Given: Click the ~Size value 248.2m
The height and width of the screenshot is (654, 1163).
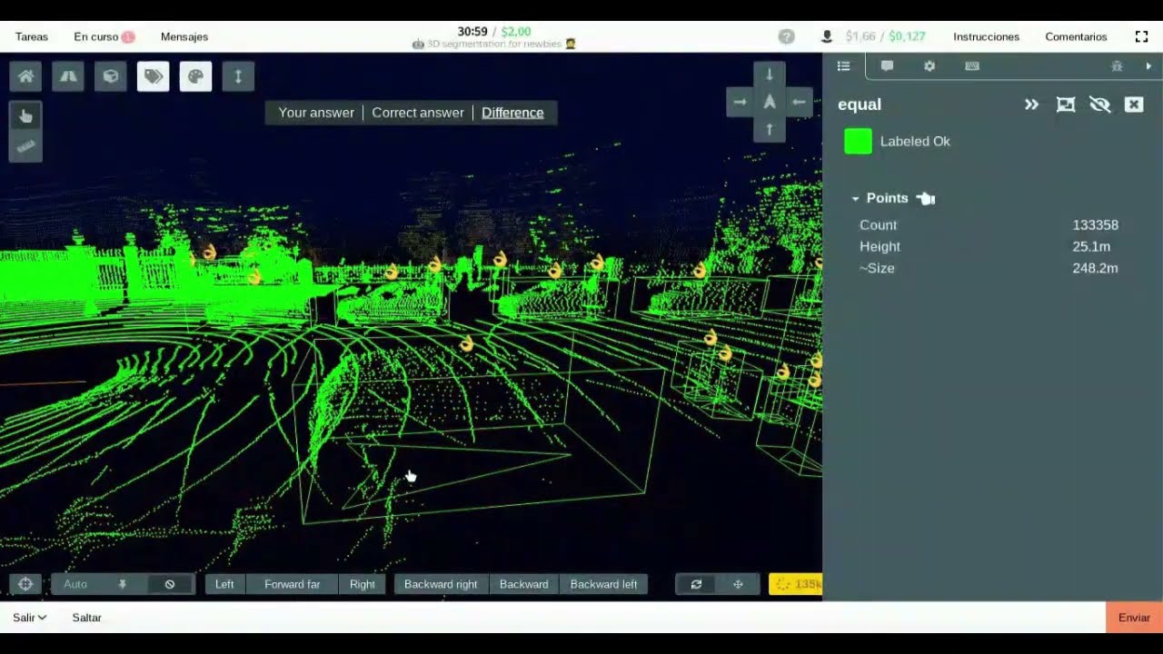Looking at the screenshot, I should (x=1095, y=268).
